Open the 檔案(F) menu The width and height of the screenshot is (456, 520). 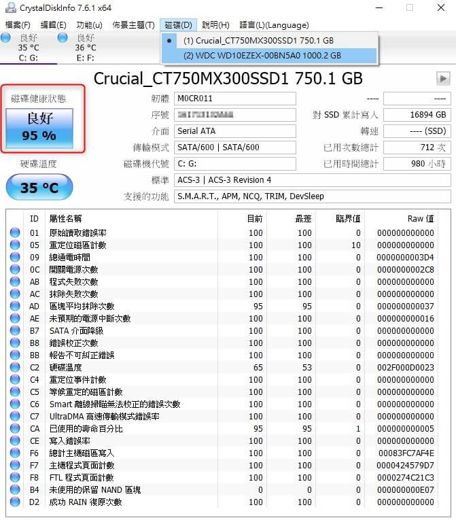18,25
